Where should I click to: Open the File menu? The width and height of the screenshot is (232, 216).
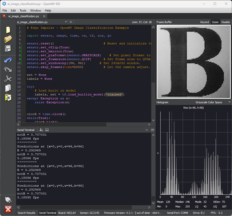[x=5, y=10]
